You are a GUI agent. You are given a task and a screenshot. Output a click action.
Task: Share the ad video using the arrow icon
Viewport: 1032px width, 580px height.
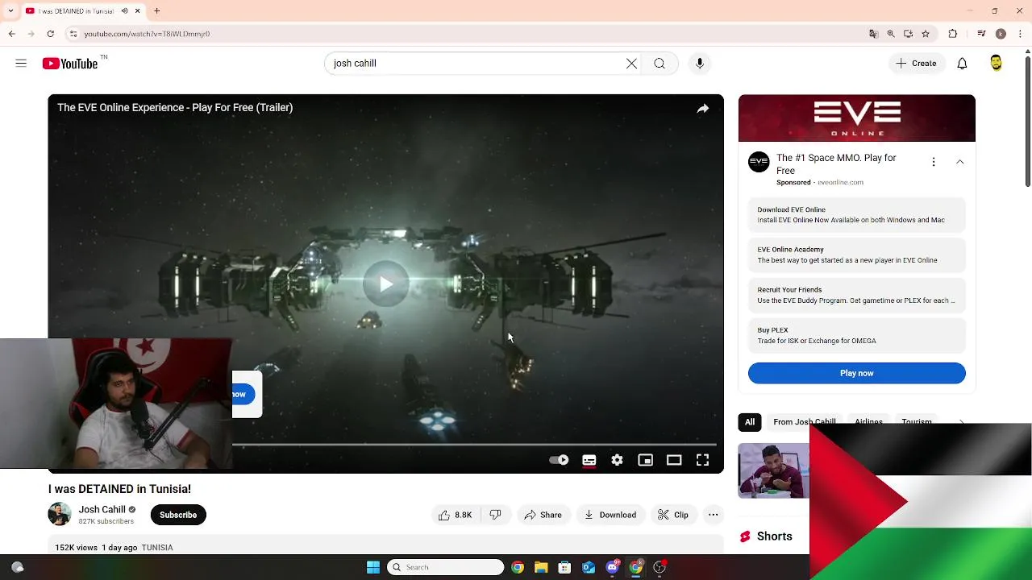click(703, 108)
